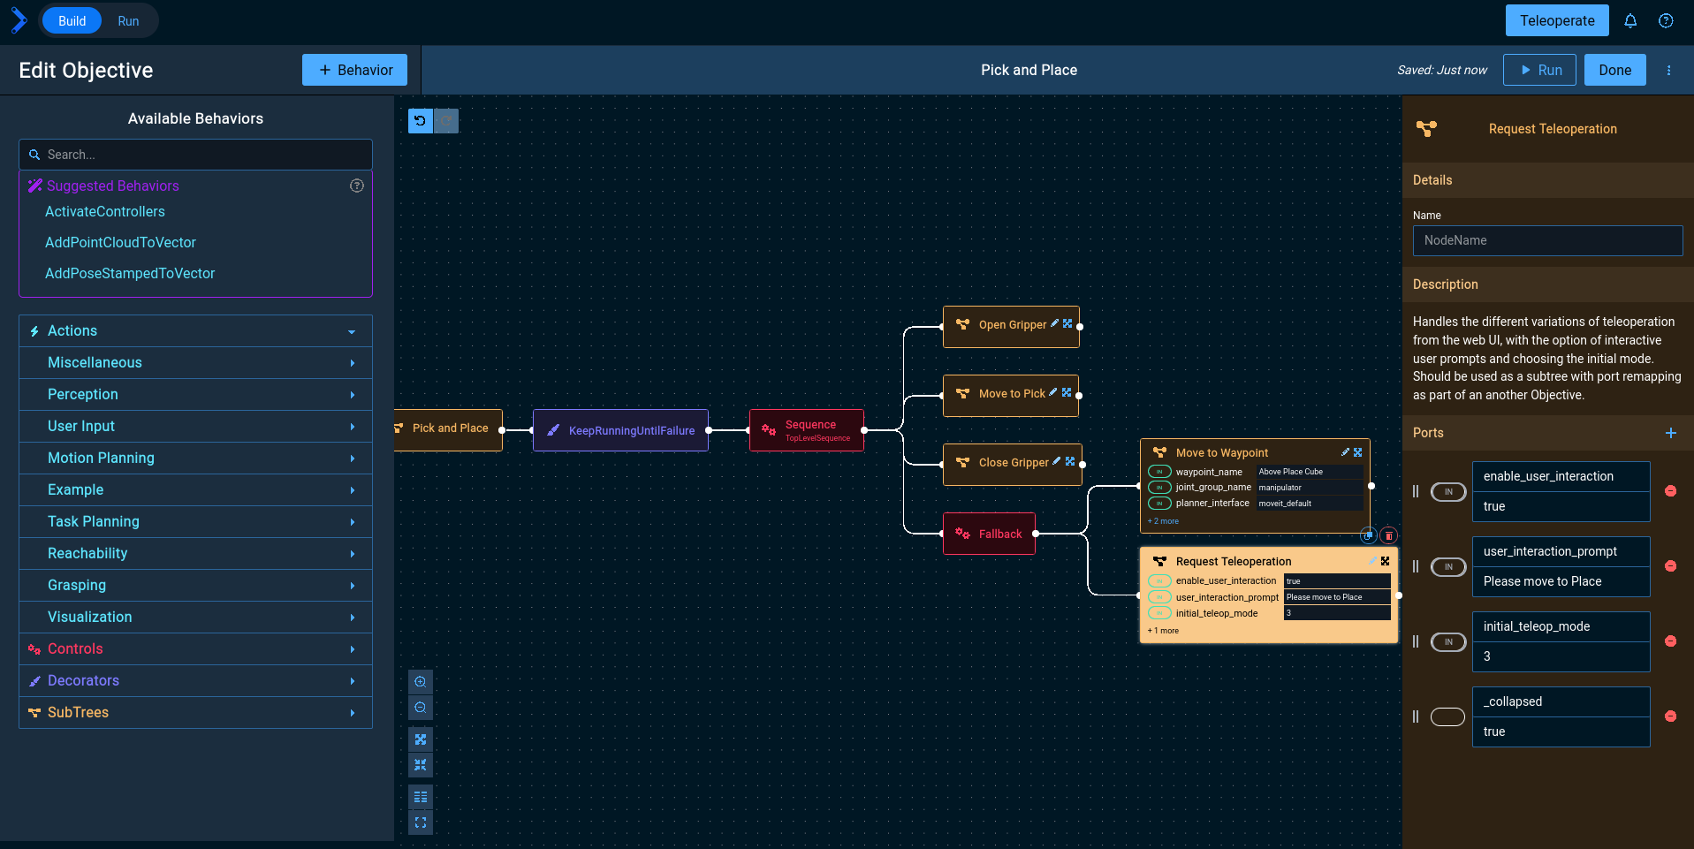
Task: Add a new port with the plus icon
Action: click(x=1671, y=433)
